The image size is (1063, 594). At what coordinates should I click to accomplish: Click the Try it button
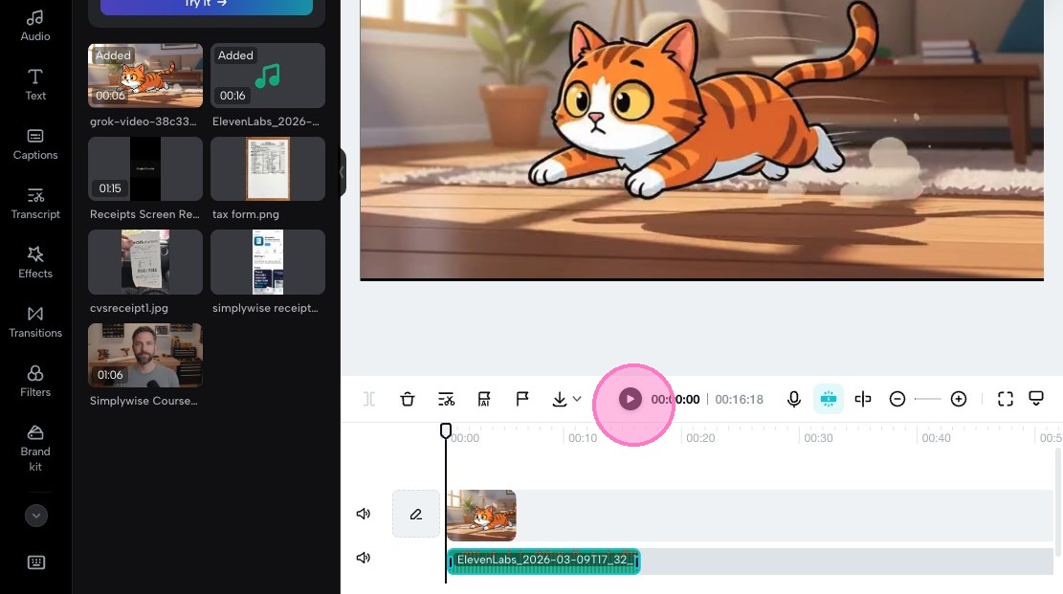click(206, 6)
